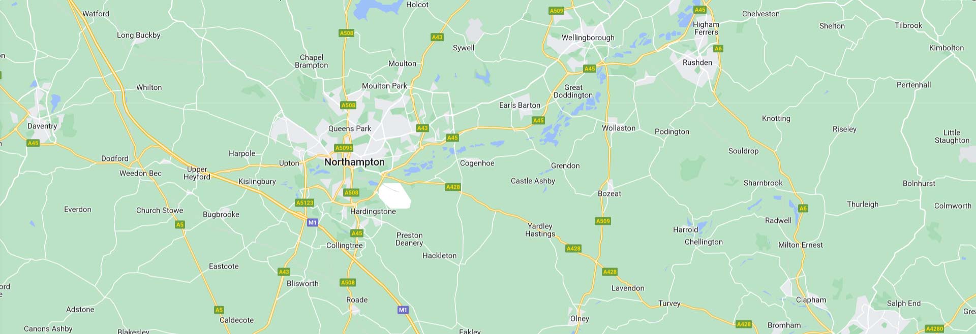The width and height of the screenshot is (976, 334).
Task: Select the A5123 road shield marker
Action: click(x=304, y=203)
